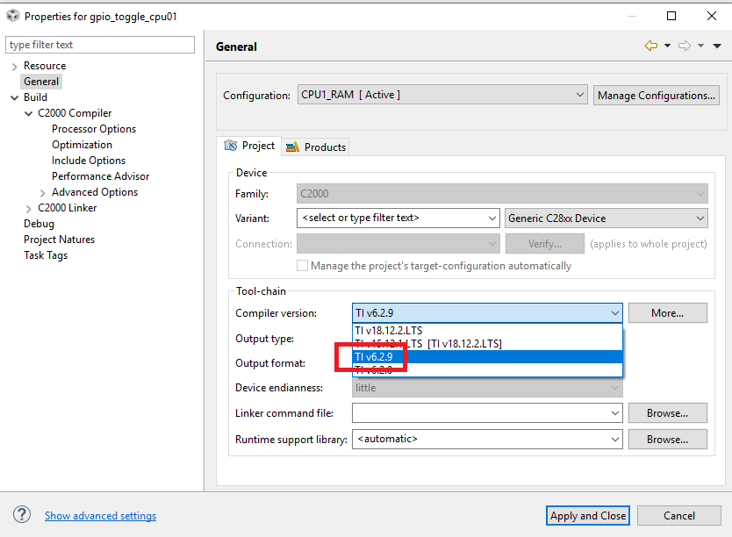Enable manage target-configuration automatically checkbox
Image resolution: width=732 pixels, height=537 pixels.
302,266
